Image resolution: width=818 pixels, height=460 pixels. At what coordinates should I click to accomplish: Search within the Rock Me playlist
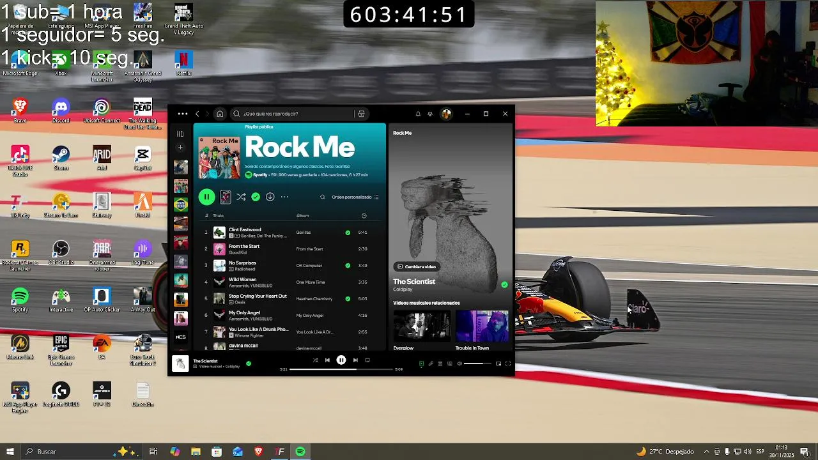click(x=323, y=197)
